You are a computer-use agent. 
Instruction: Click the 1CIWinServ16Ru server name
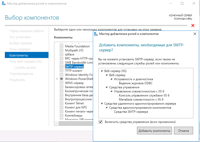click(x=183, y=19)
